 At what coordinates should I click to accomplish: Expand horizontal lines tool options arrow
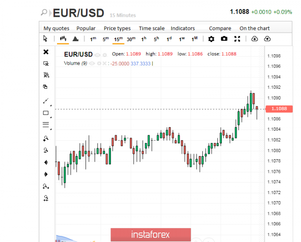(51, 129)
